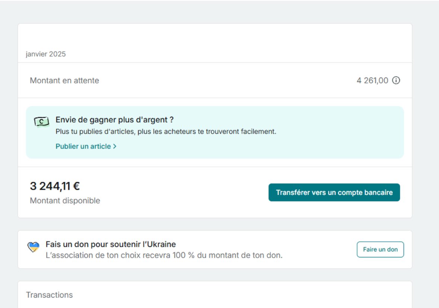Click the Transactions section heading
The image size is (439, 308).
(x=49, y=295)
